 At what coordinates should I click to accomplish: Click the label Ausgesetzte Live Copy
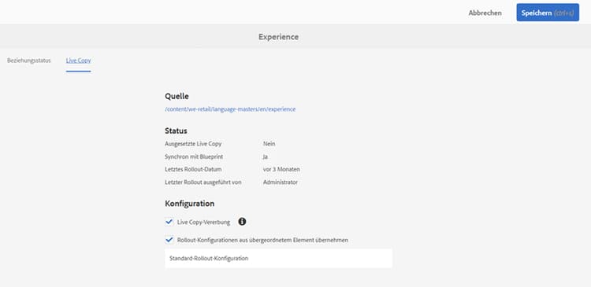193,144
